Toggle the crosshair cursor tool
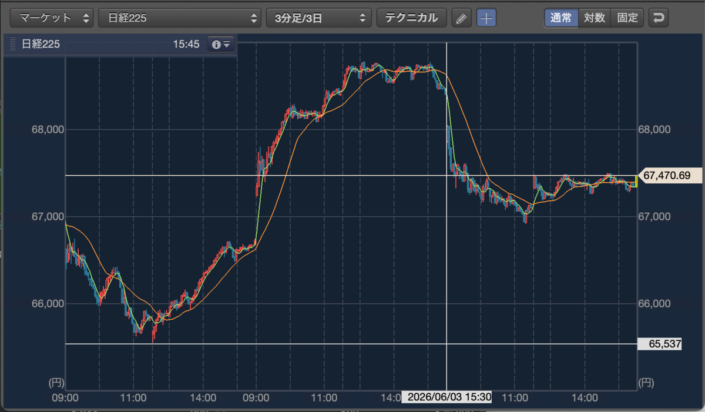Screen dimensions: 705x412 pyautogui.click(x=486, y=18)
